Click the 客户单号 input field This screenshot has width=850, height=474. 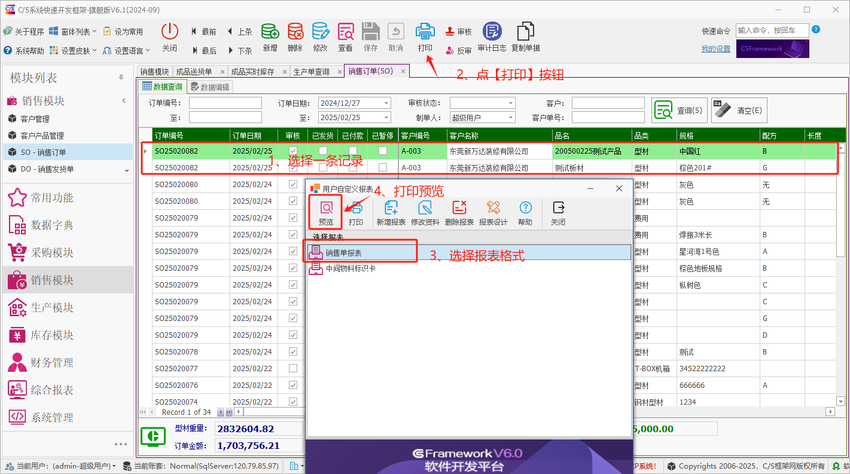608,118
